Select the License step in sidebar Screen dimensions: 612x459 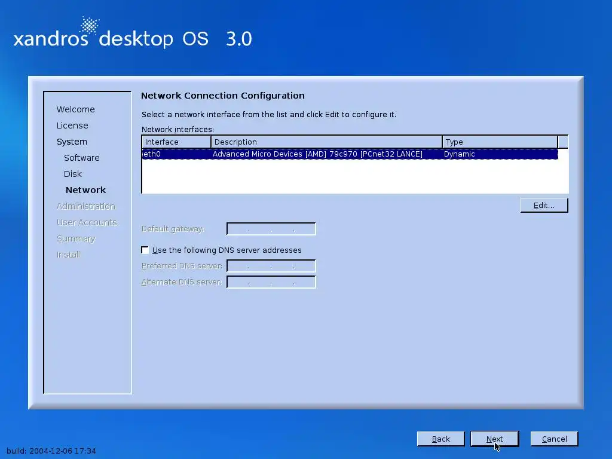(72, 126)
